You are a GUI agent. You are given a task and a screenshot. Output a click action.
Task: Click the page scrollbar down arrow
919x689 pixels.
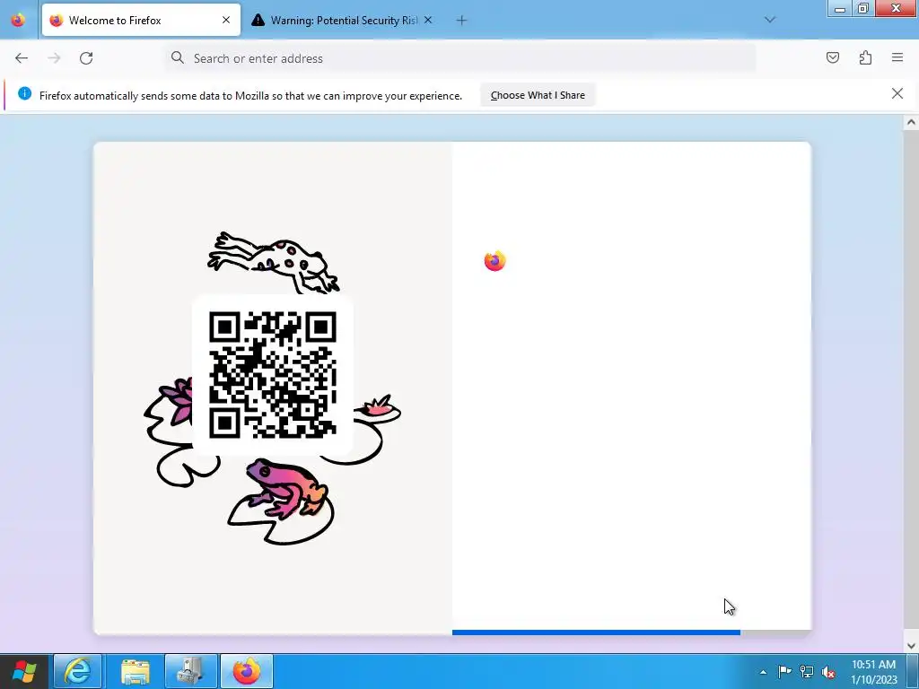coord(911,646)
